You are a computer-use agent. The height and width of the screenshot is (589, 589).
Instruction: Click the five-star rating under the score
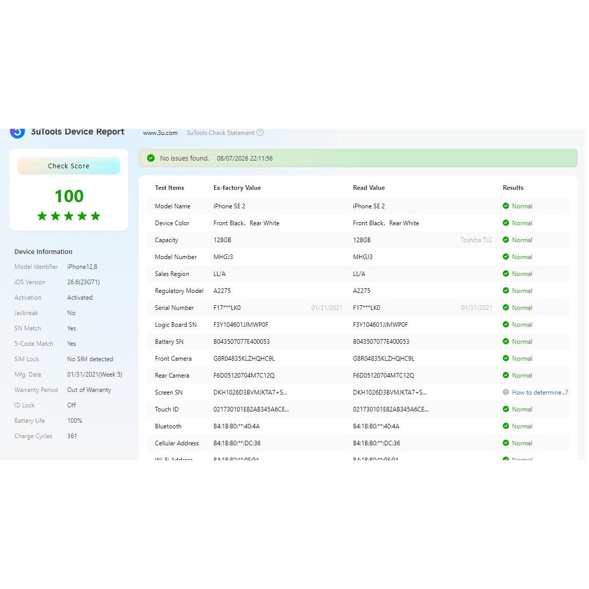[x=69, y=216]
